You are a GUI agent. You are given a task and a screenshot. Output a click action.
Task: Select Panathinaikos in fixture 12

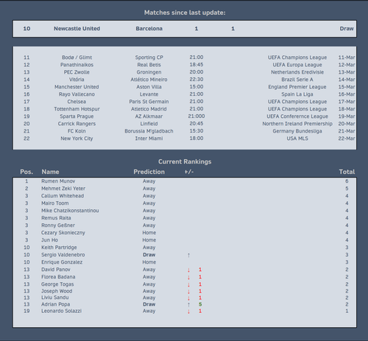click(x=77, y=65)
